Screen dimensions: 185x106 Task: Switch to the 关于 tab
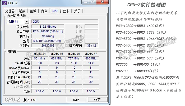coord(77,11)
